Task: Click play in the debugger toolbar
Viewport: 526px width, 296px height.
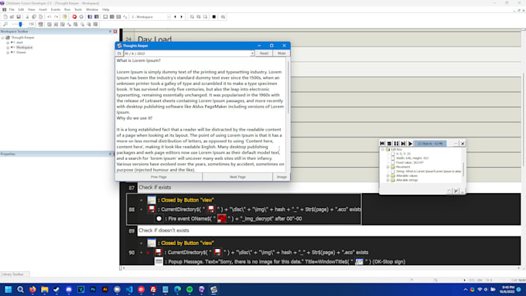Action: 410,144
